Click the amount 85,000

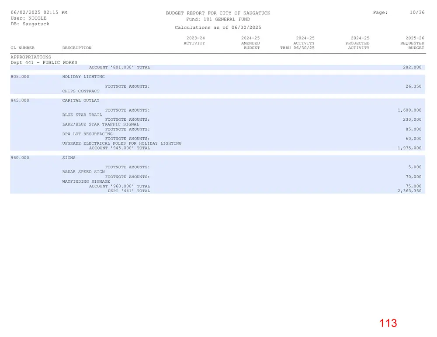pyautogui.click(x=413, y=129)
